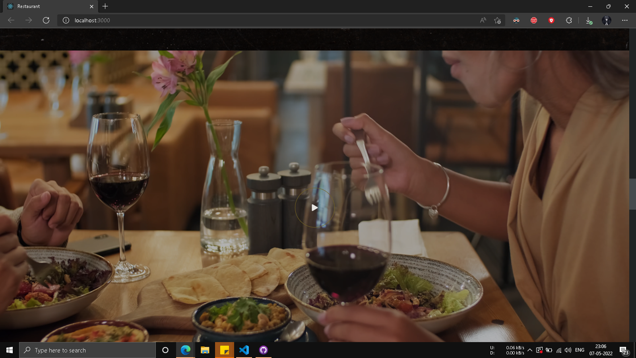The height and width of the screenshot is (358, 636).
Task: Open the extensions puzzle-piece menu
Action: point(568,20)
